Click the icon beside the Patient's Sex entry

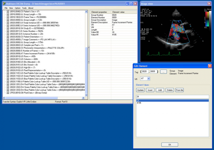8,12
